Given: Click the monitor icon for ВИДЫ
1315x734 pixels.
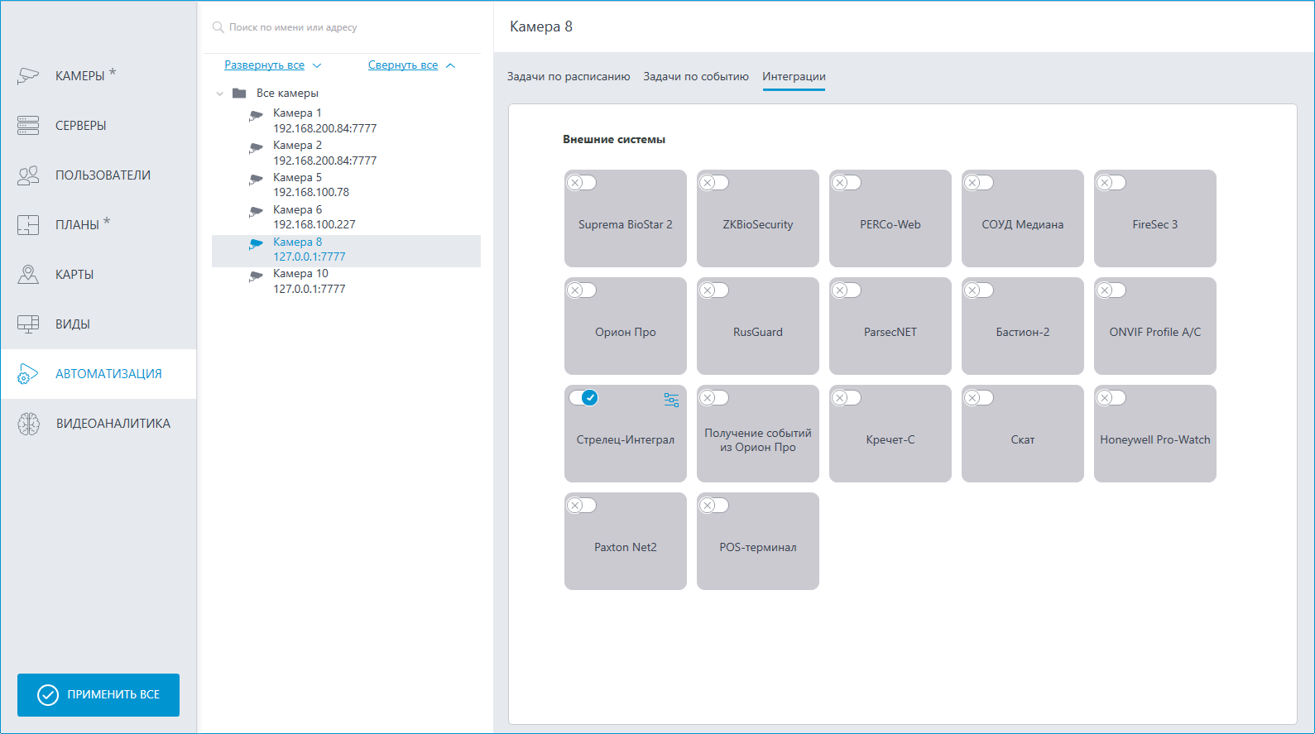Looking at the screenshot, I should [28, 324].
